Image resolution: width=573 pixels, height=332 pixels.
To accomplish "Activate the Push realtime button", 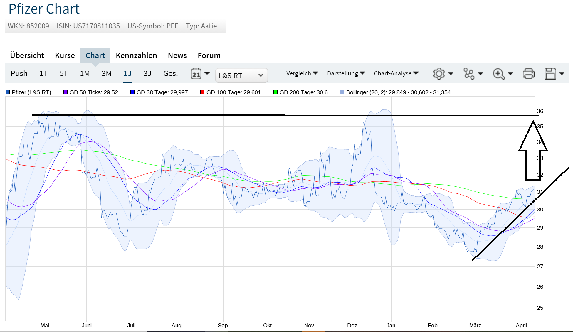I will coord(19,73).
